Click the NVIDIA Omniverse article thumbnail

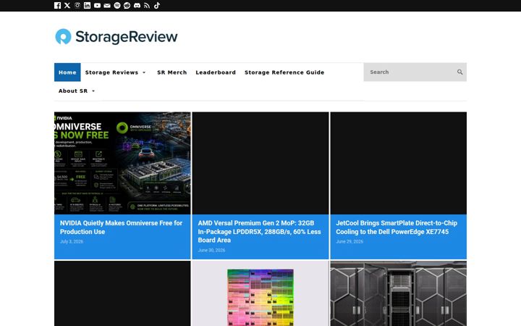122,163
